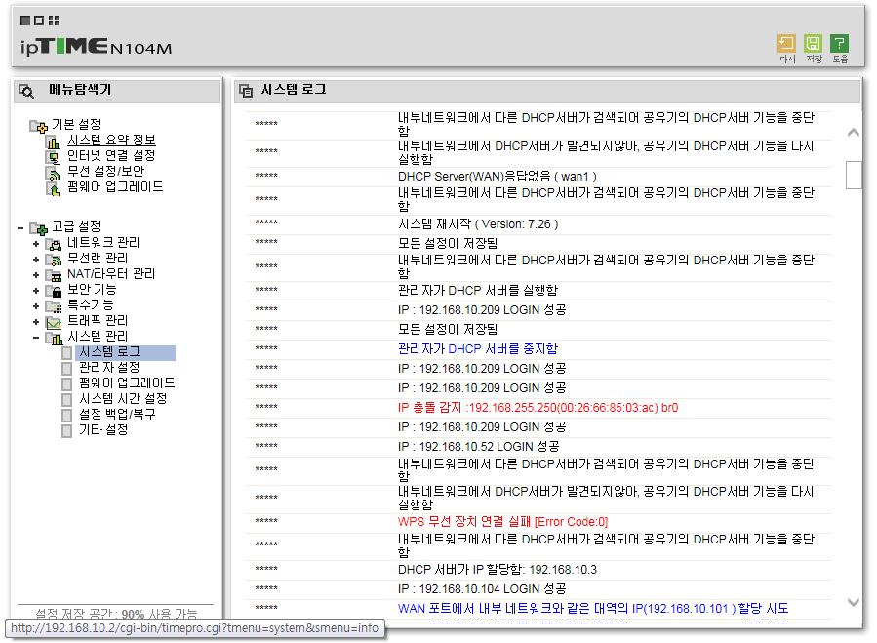
Task: Click the 무선랜 관리 folder icon
Action: pos(54,261)
